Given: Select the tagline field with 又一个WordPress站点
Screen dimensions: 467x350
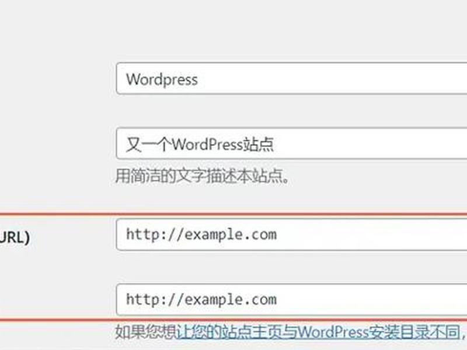Looking at the screenshot, I should point(291,143).
